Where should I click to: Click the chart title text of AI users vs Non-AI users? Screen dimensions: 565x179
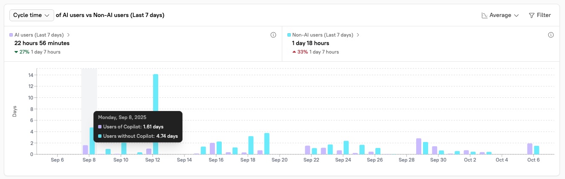click(x=110, y=15)
